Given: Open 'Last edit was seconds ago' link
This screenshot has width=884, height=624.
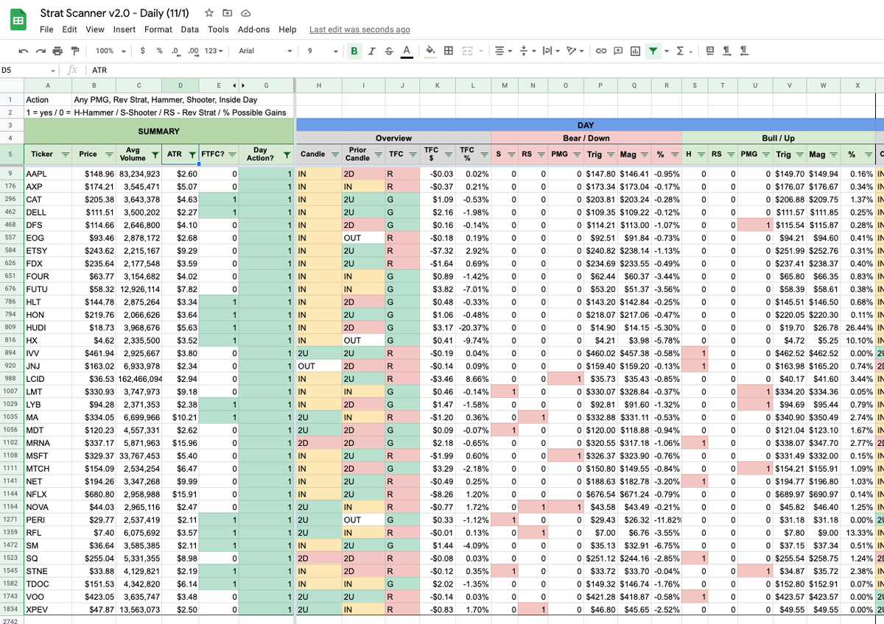Looking at the screenshot, I should (x=359, y=29).
